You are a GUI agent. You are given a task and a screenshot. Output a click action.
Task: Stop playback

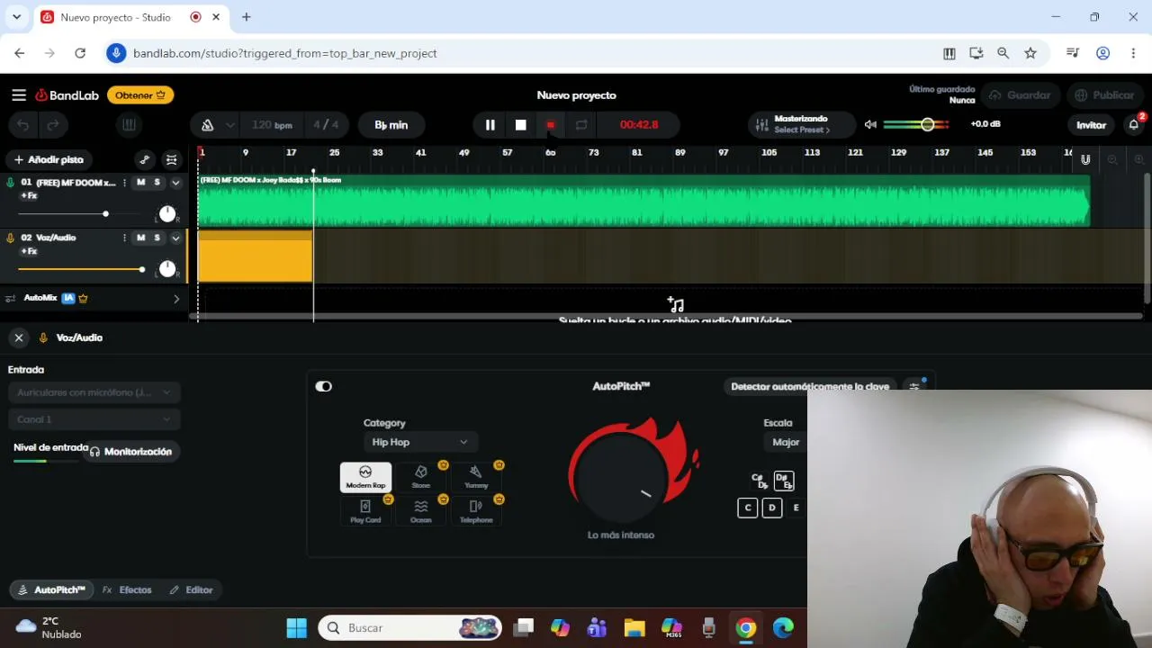pyautogui.click(x=520, y=125)
